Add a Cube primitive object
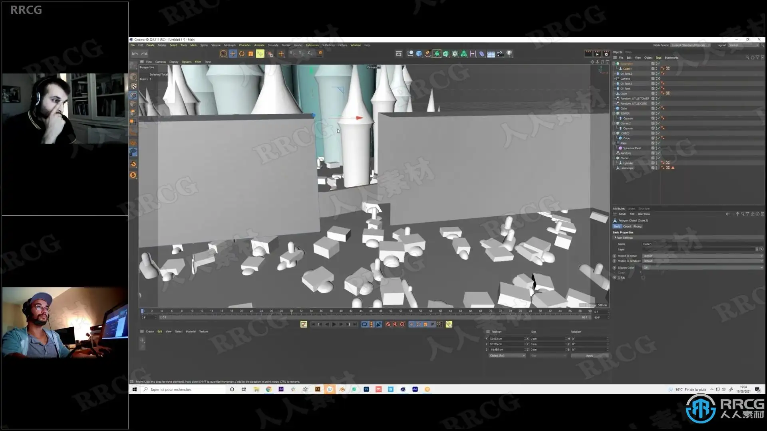 point(419,53)
